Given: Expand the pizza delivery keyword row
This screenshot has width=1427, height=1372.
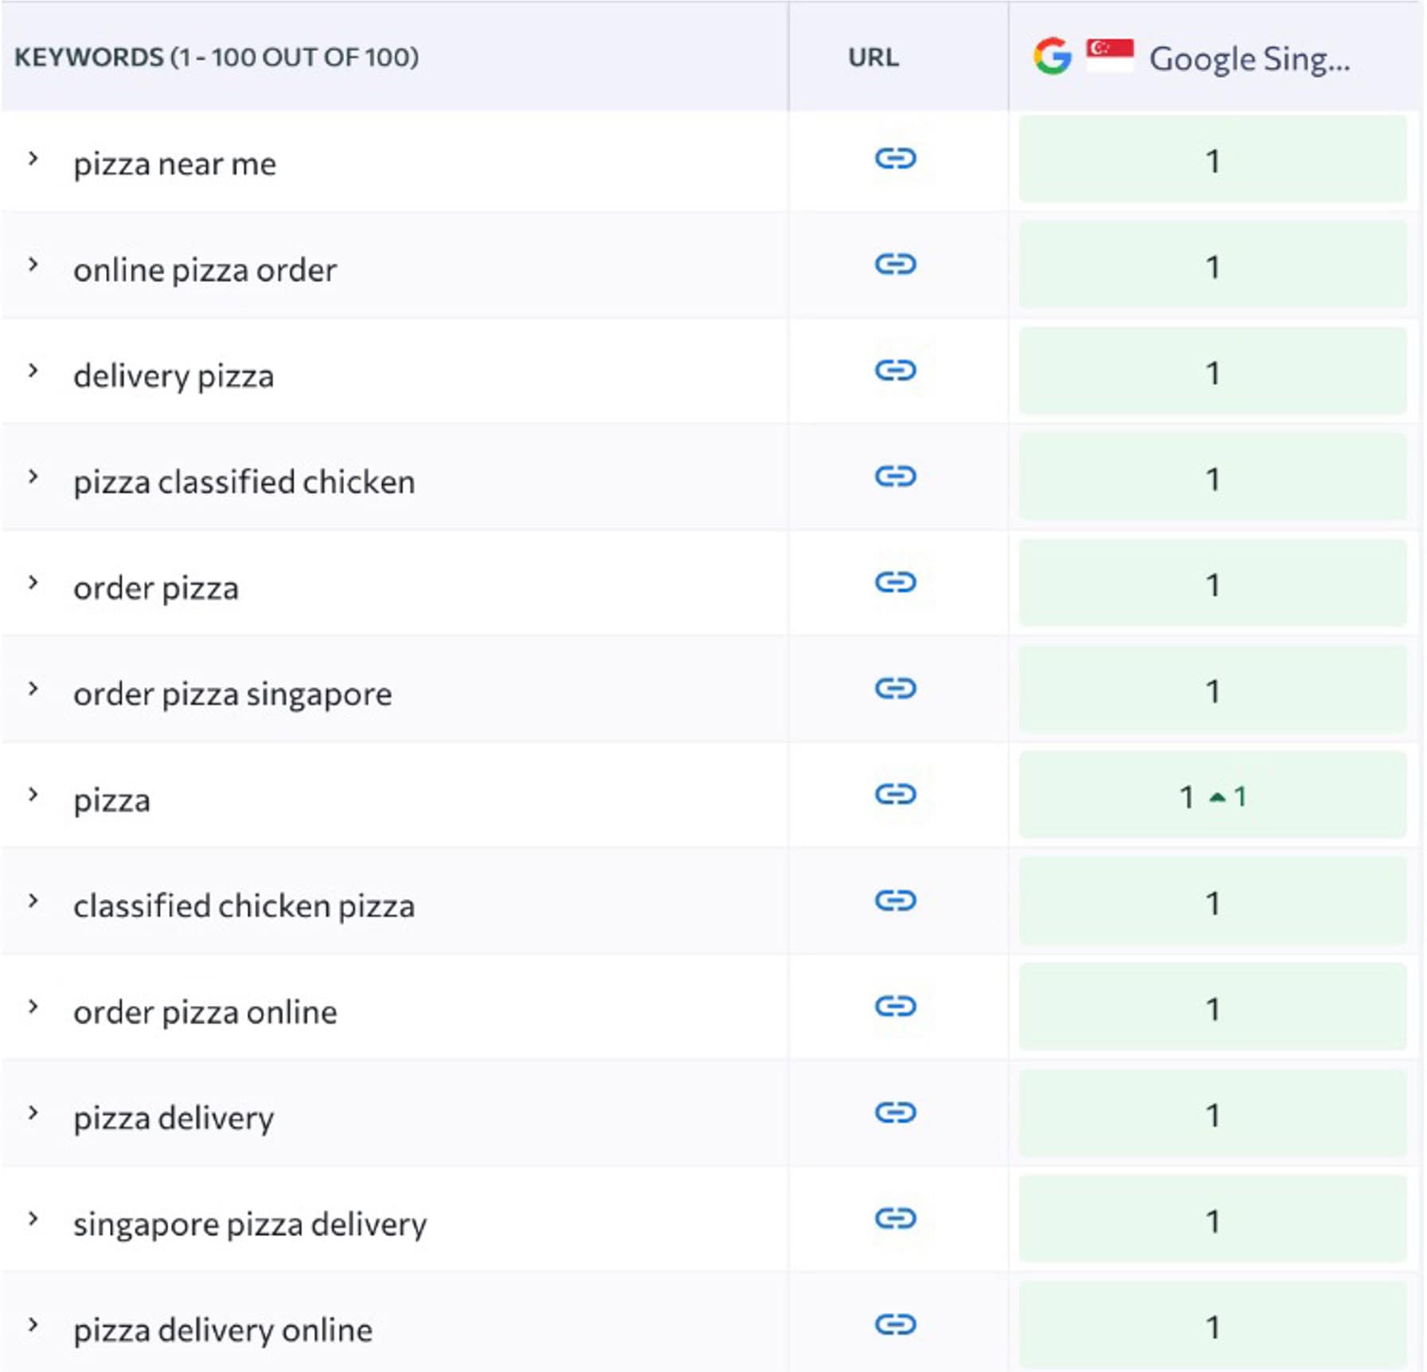Looking at the screenshot, I should coord(33,1112).
